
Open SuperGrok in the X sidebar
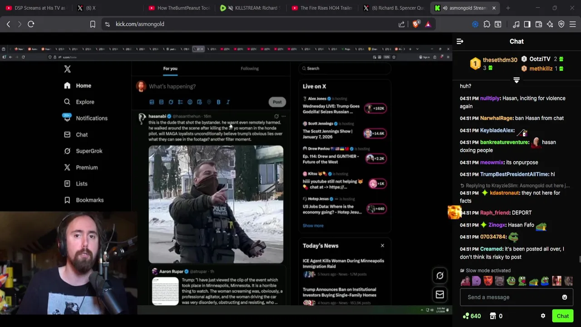[x=83, y=151]
